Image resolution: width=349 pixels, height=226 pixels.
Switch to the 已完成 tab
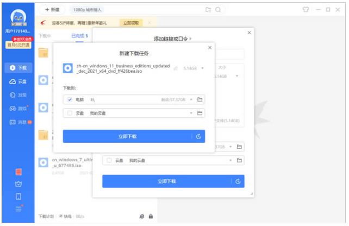point(79,36)
